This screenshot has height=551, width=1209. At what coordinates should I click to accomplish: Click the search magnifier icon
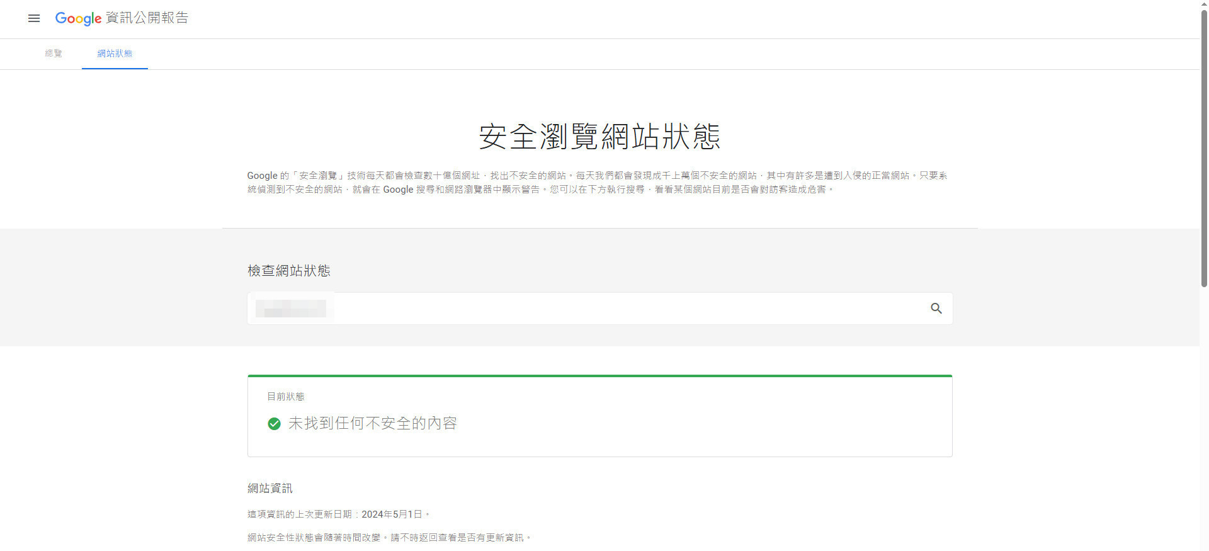936,309
